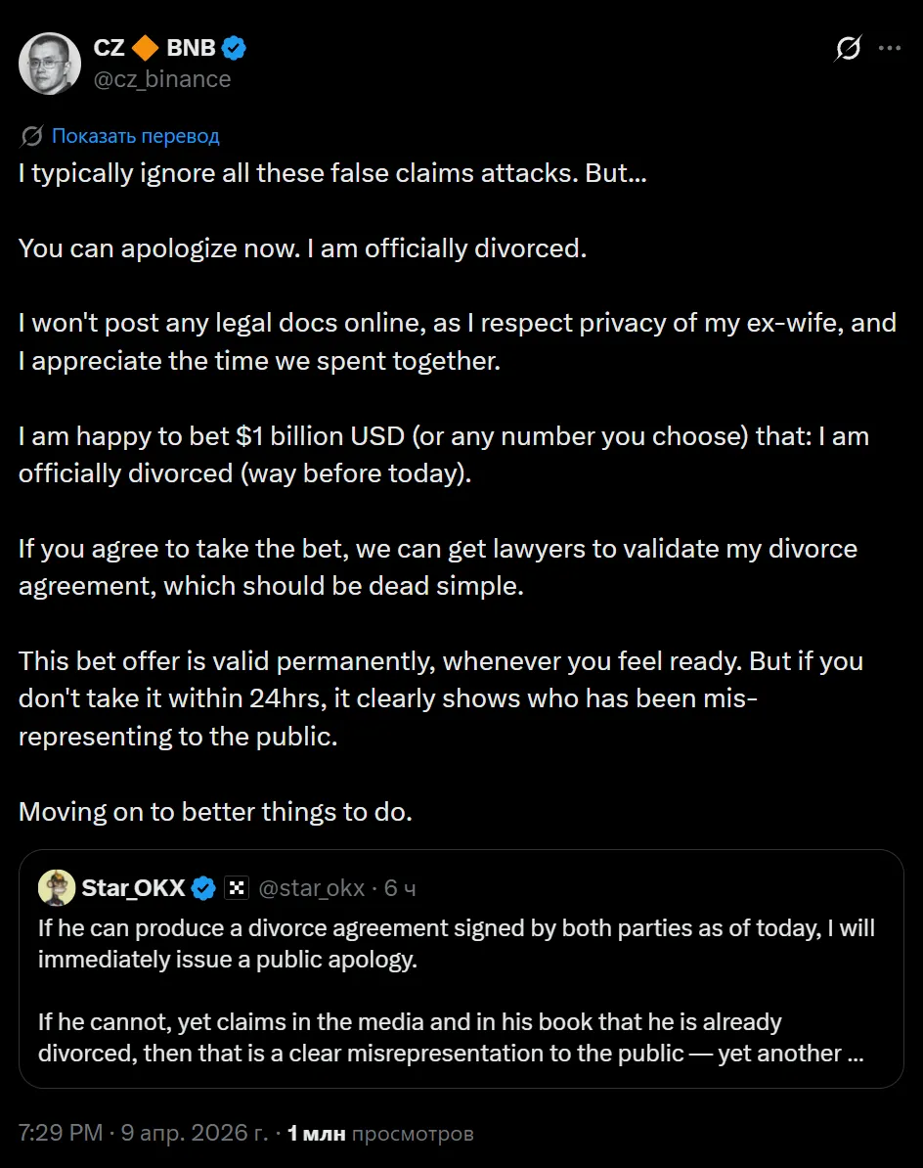Open the Grok actions icon at top right
Screen dimensions: 923x1168
pos(848,48)
